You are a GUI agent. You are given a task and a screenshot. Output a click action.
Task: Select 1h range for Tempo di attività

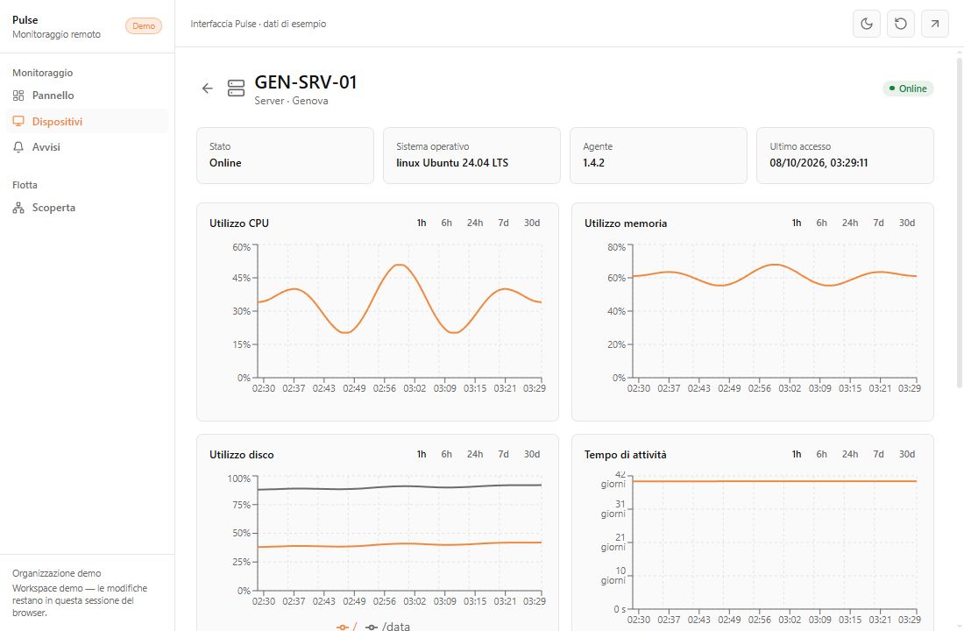tap(796, 454)
